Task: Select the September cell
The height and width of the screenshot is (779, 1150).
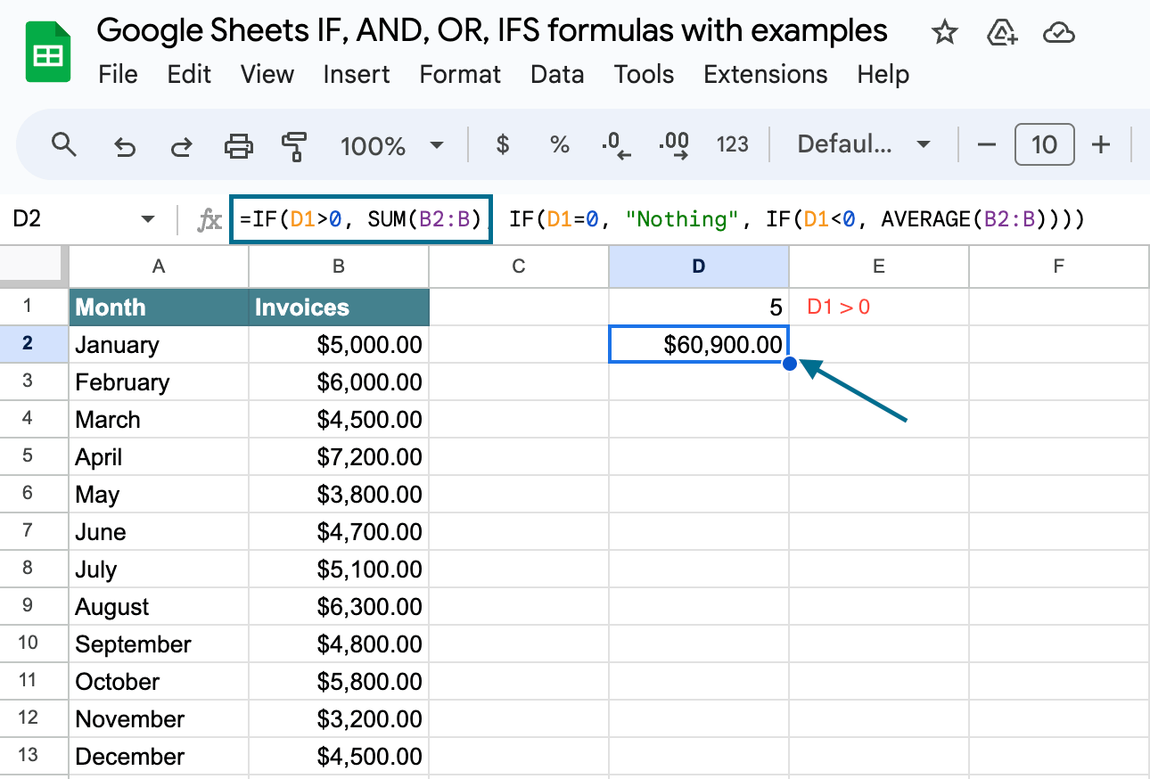Action: click(159, 644)
